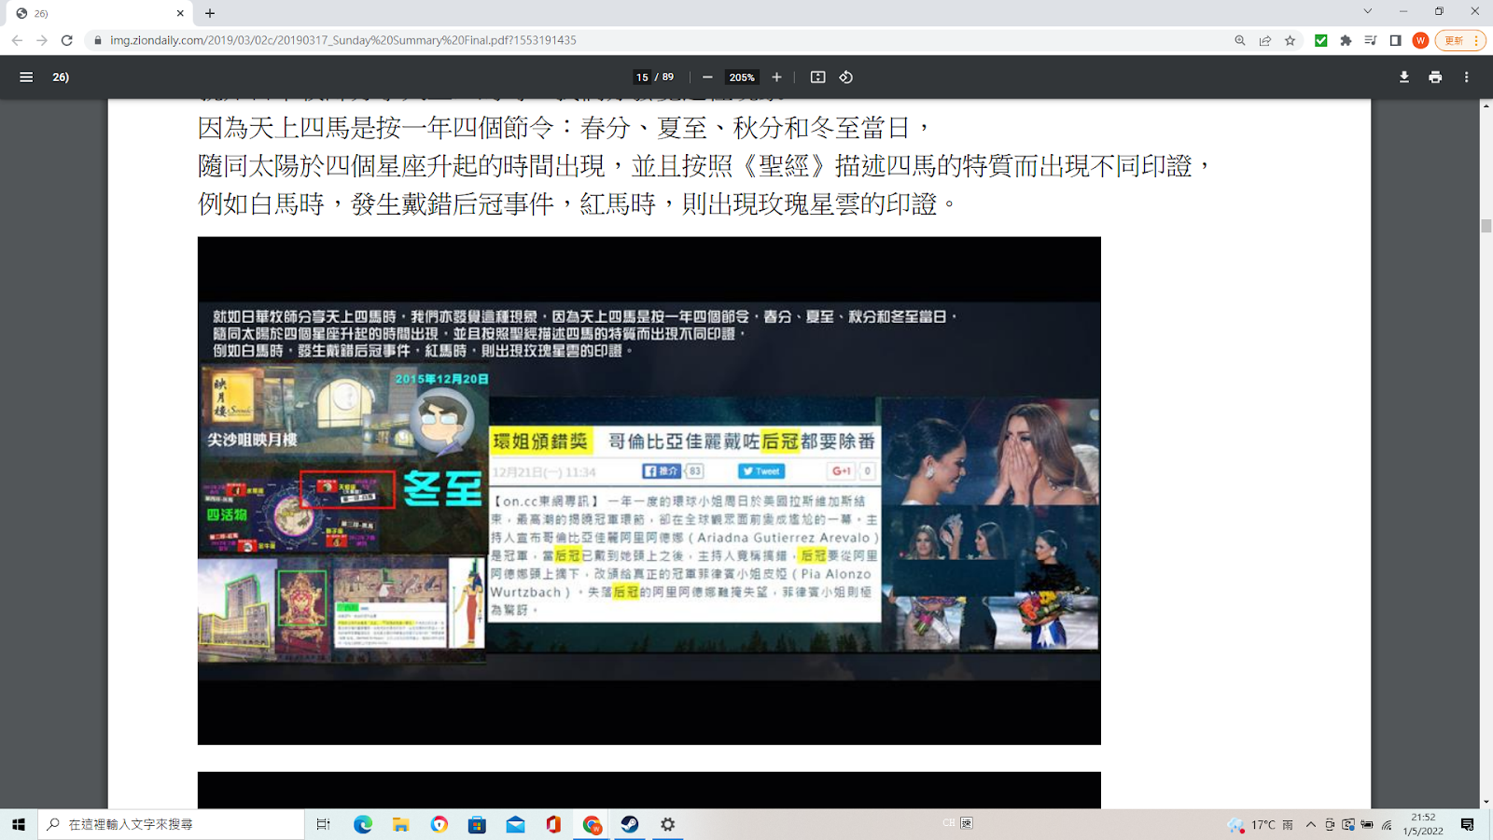Open the browser zoom magnifier icon
This screenshot has width=1493, height=840.
pos(1240,40)
